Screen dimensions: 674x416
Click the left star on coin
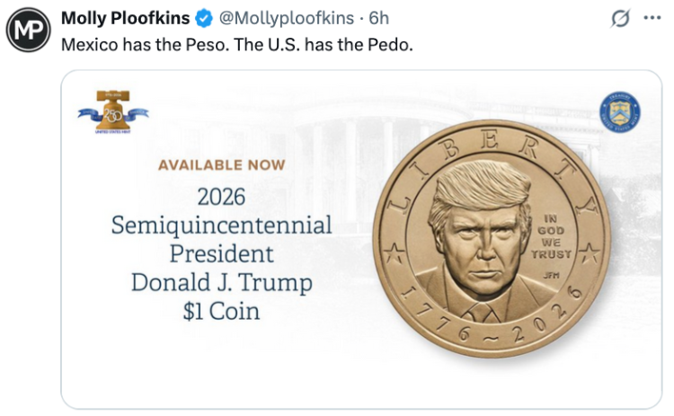[394, 252]
